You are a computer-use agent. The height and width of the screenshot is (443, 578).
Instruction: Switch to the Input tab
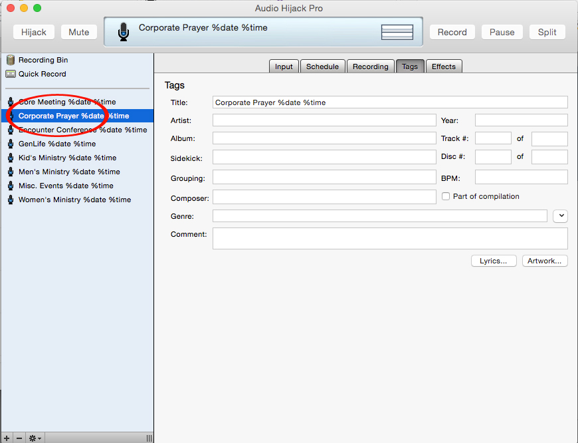[x=284, y=67]
